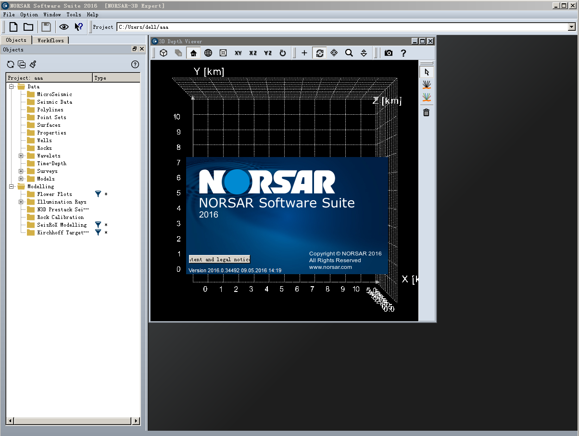This screenshot has width=579, height=436.
Task: Open the Project path dropdown arrow
Action: tap(572, 27)
